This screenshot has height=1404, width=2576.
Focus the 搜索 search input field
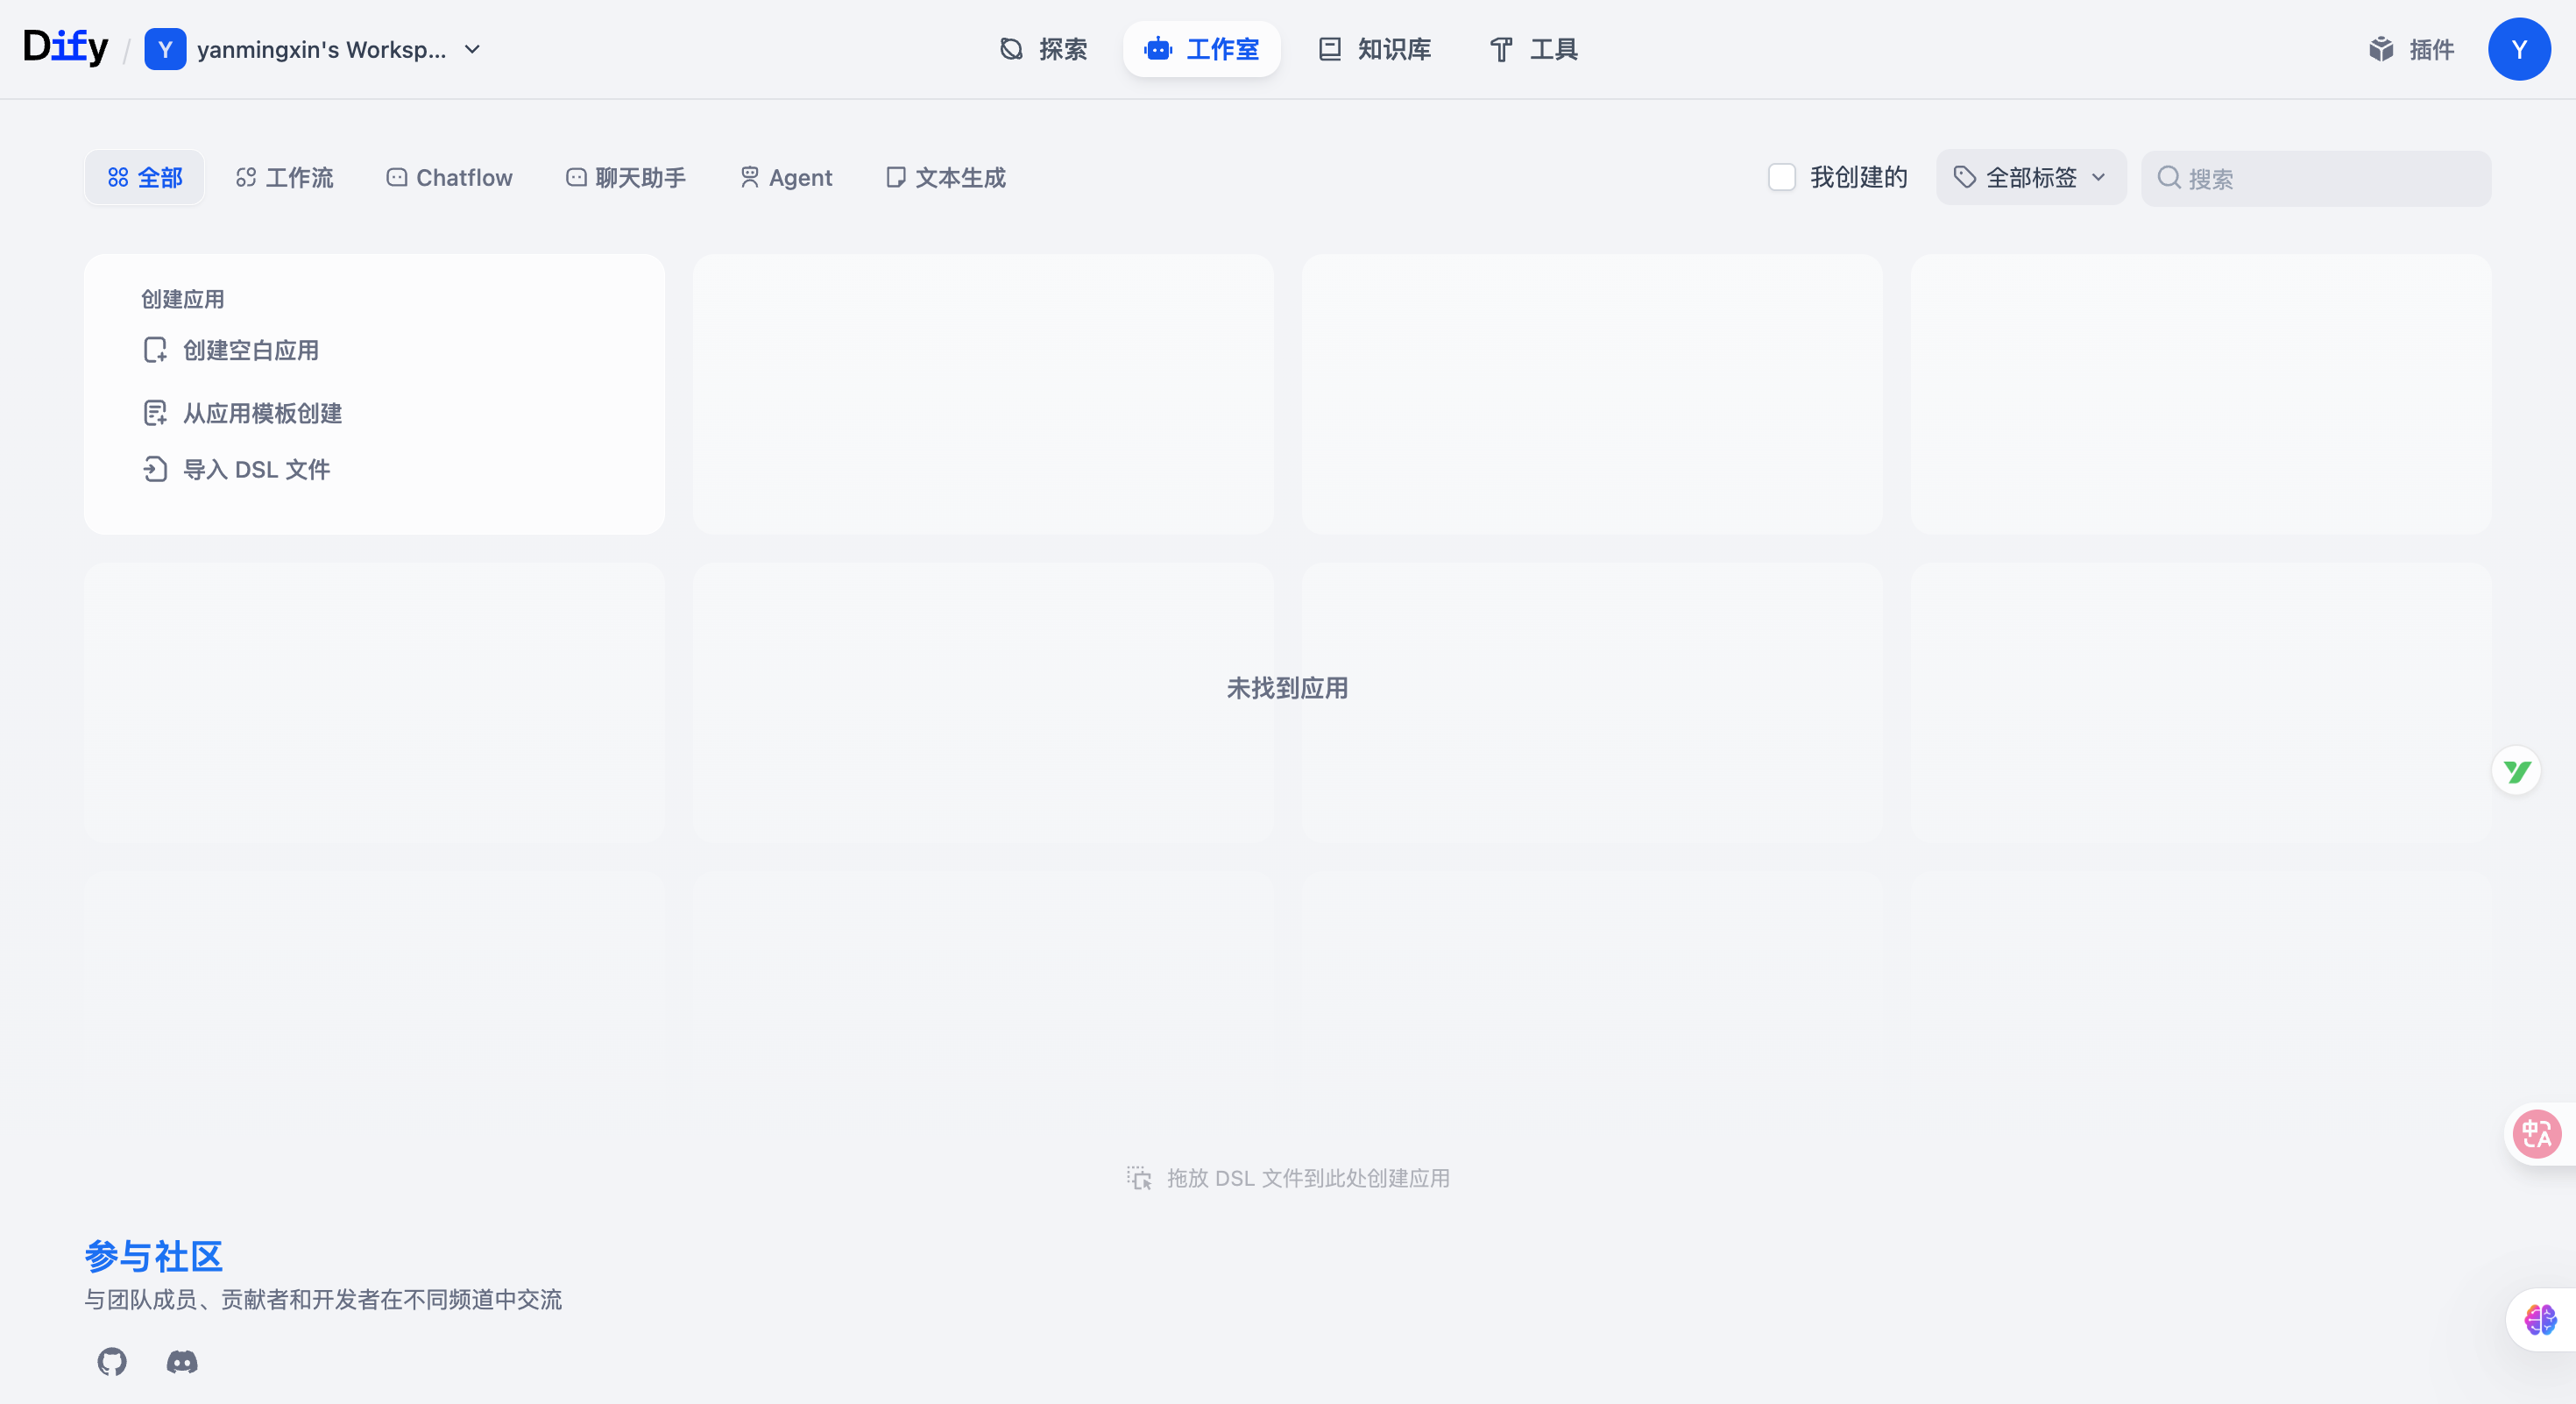click(x=2330, y=178)
